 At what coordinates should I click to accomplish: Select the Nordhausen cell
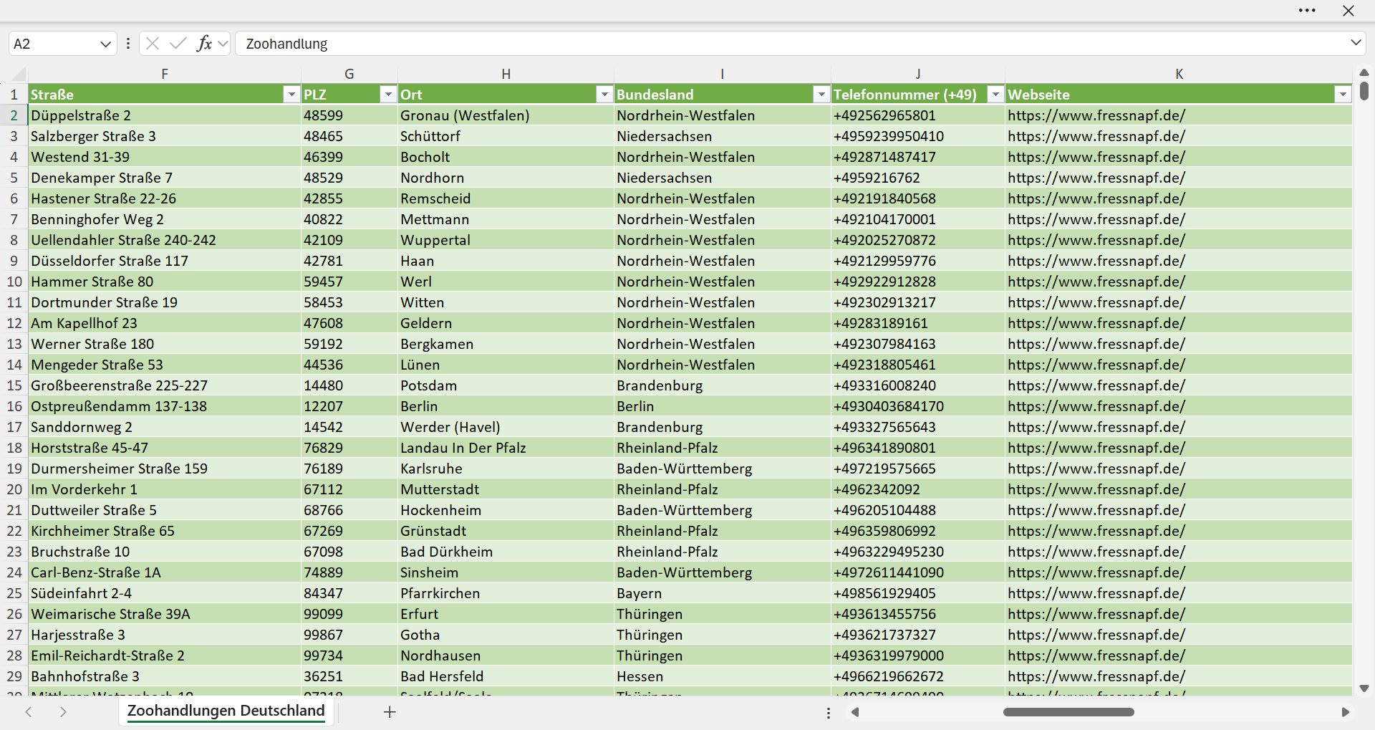[x=506, y=655]
